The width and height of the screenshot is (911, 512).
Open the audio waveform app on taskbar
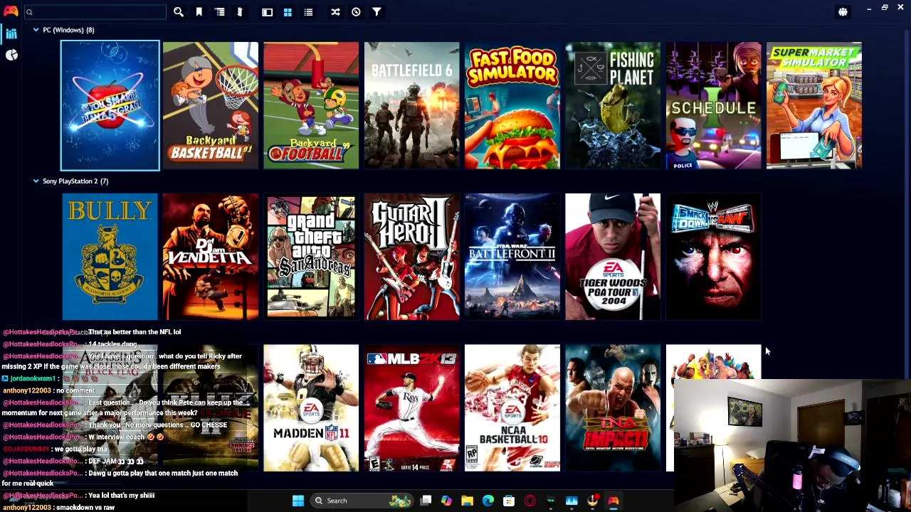tap(551, 501)
